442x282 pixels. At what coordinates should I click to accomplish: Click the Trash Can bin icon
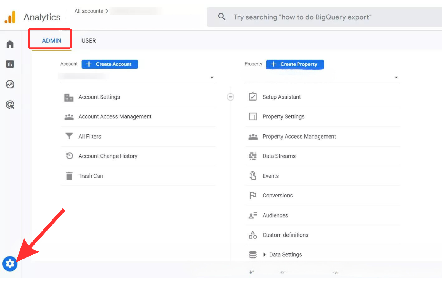[69, 176]
